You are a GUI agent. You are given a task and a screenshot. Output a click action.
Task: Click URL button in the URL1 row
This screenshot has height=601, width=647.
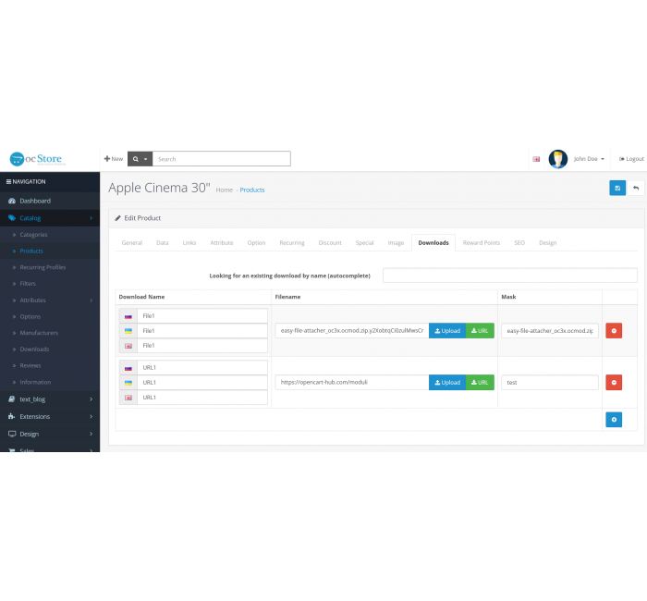(480, 382)
